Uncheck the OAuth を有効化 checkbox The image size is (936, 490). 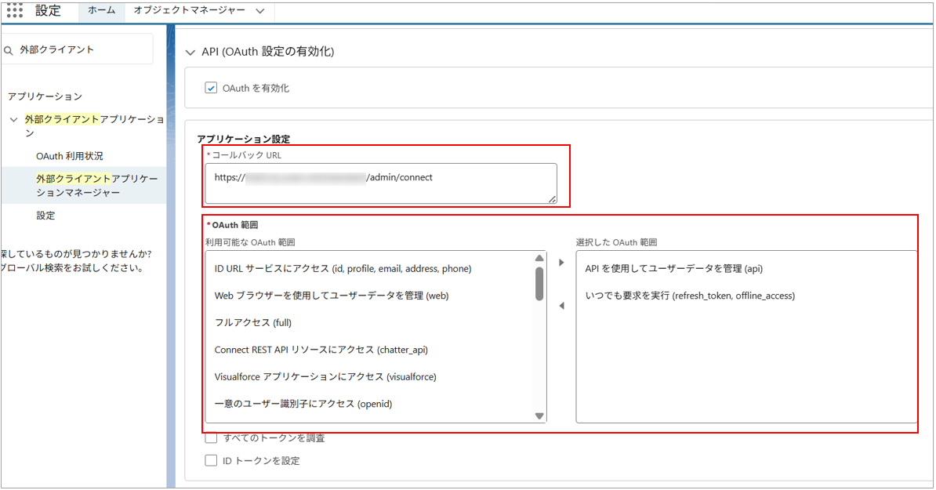tap(211, 88)
